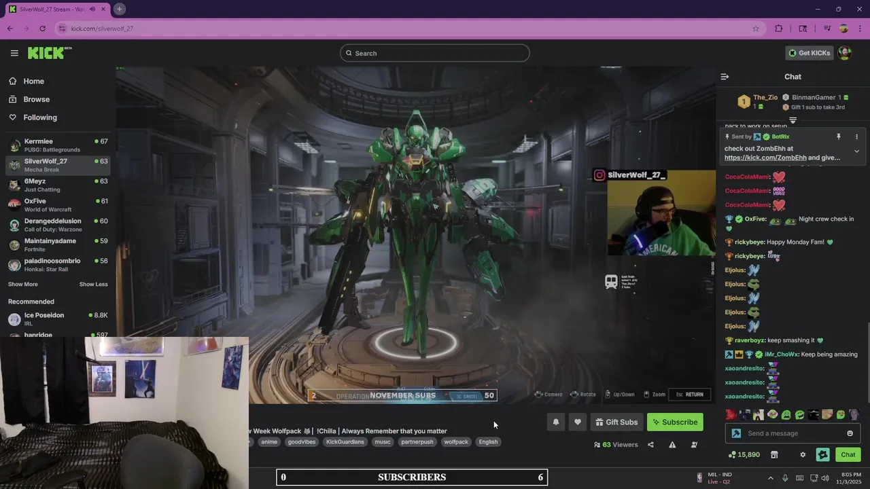Click the goodvibes tag
The height and width of the screenshot is (489, 870).
coord(301,441)
